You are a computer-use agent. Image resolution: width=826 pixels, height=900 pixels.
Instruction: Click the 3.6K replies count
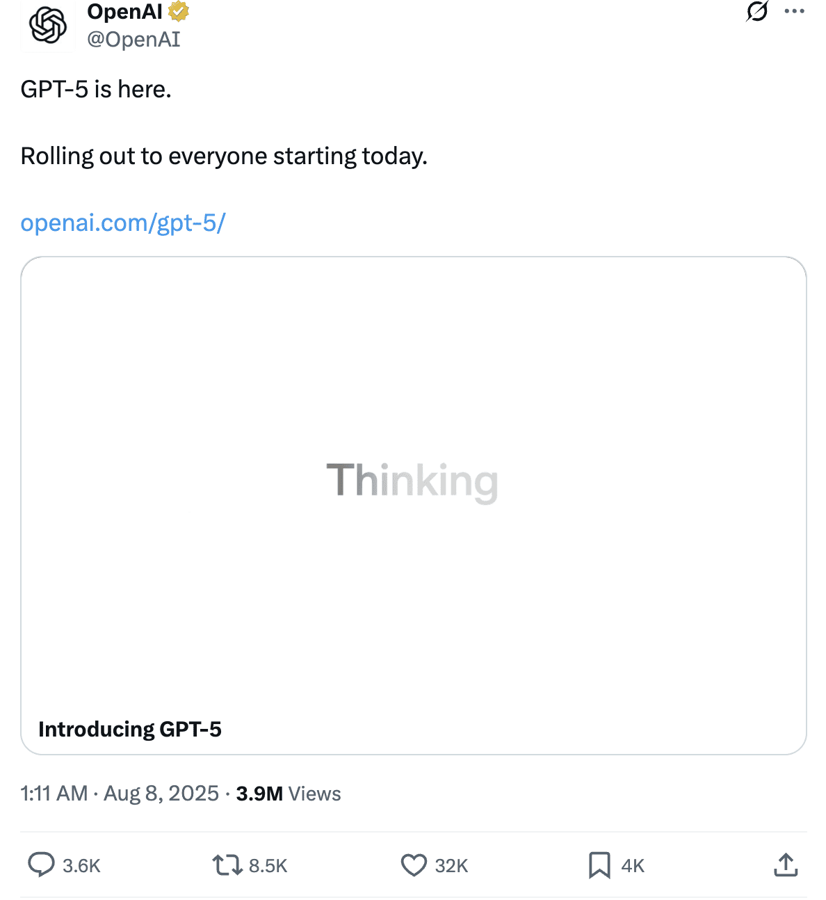pos(81,866)
